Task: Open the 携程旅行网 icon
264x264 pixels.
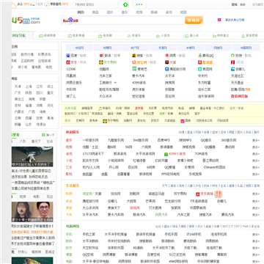Action: (x=167, y=69)
